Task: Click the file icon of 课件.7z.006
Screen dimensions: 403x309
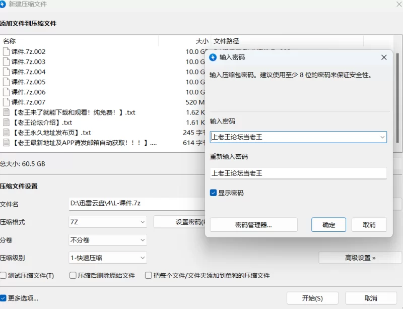Action: click(x=6, y=92)
